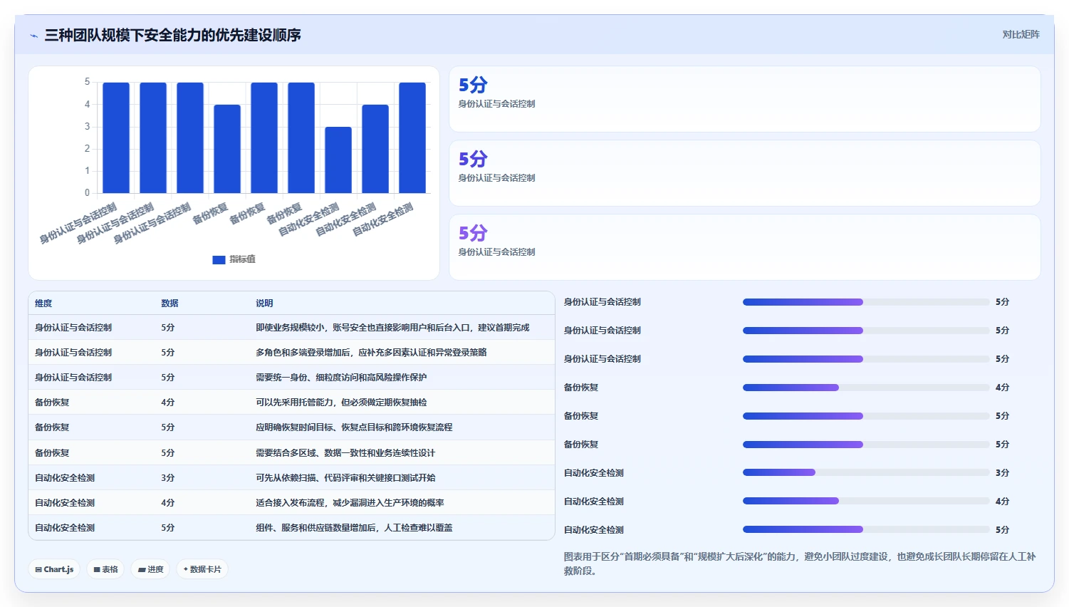
Task: Select the row 多角色和多端登录增加后
Action: (291, 353)
